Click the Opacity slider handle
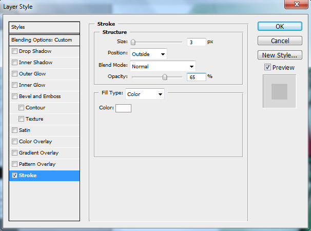 click(x=165, y=77)
